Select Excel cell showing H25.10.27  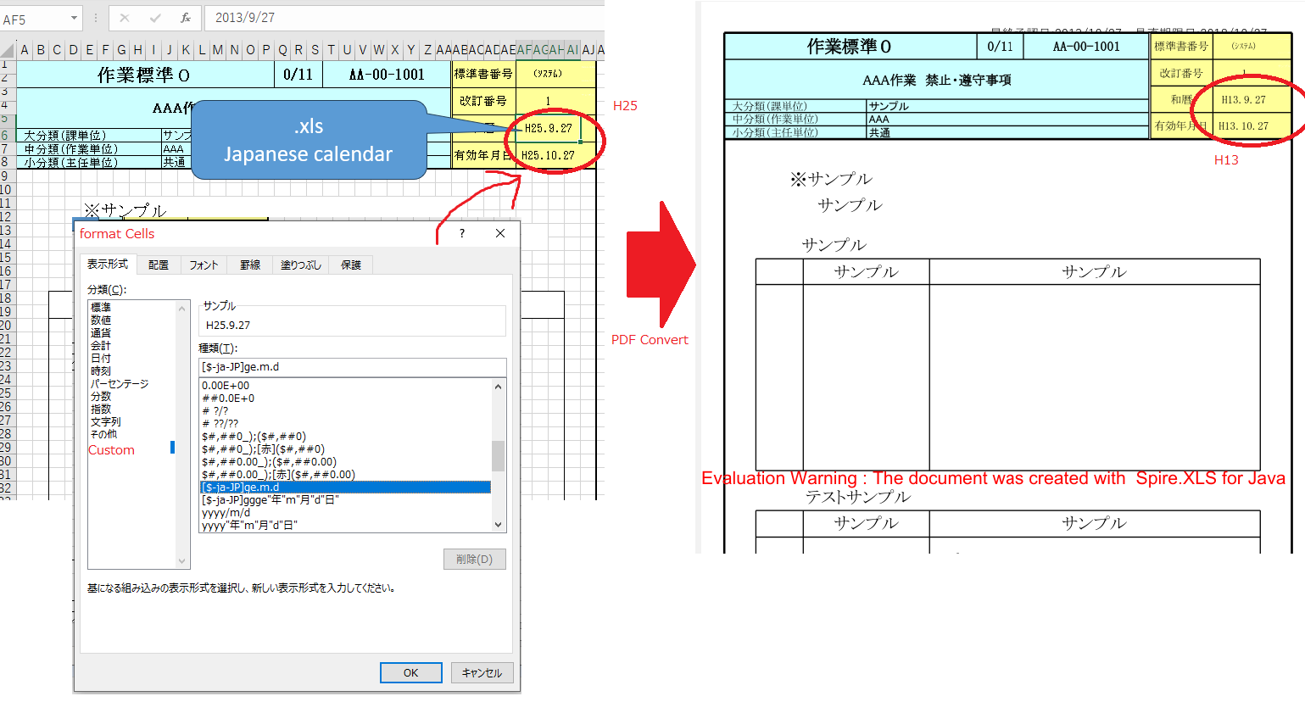548,155
